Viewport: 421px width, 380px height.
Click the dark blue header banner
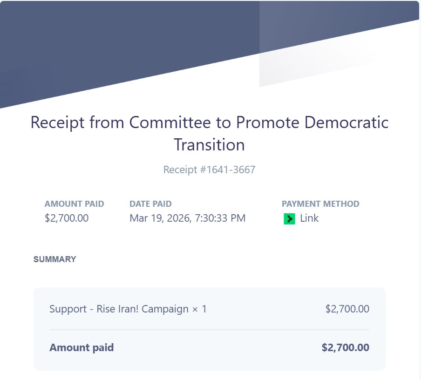(129, 41)
